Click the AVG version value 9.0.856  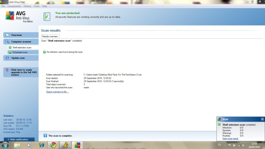tap(20, 129)
